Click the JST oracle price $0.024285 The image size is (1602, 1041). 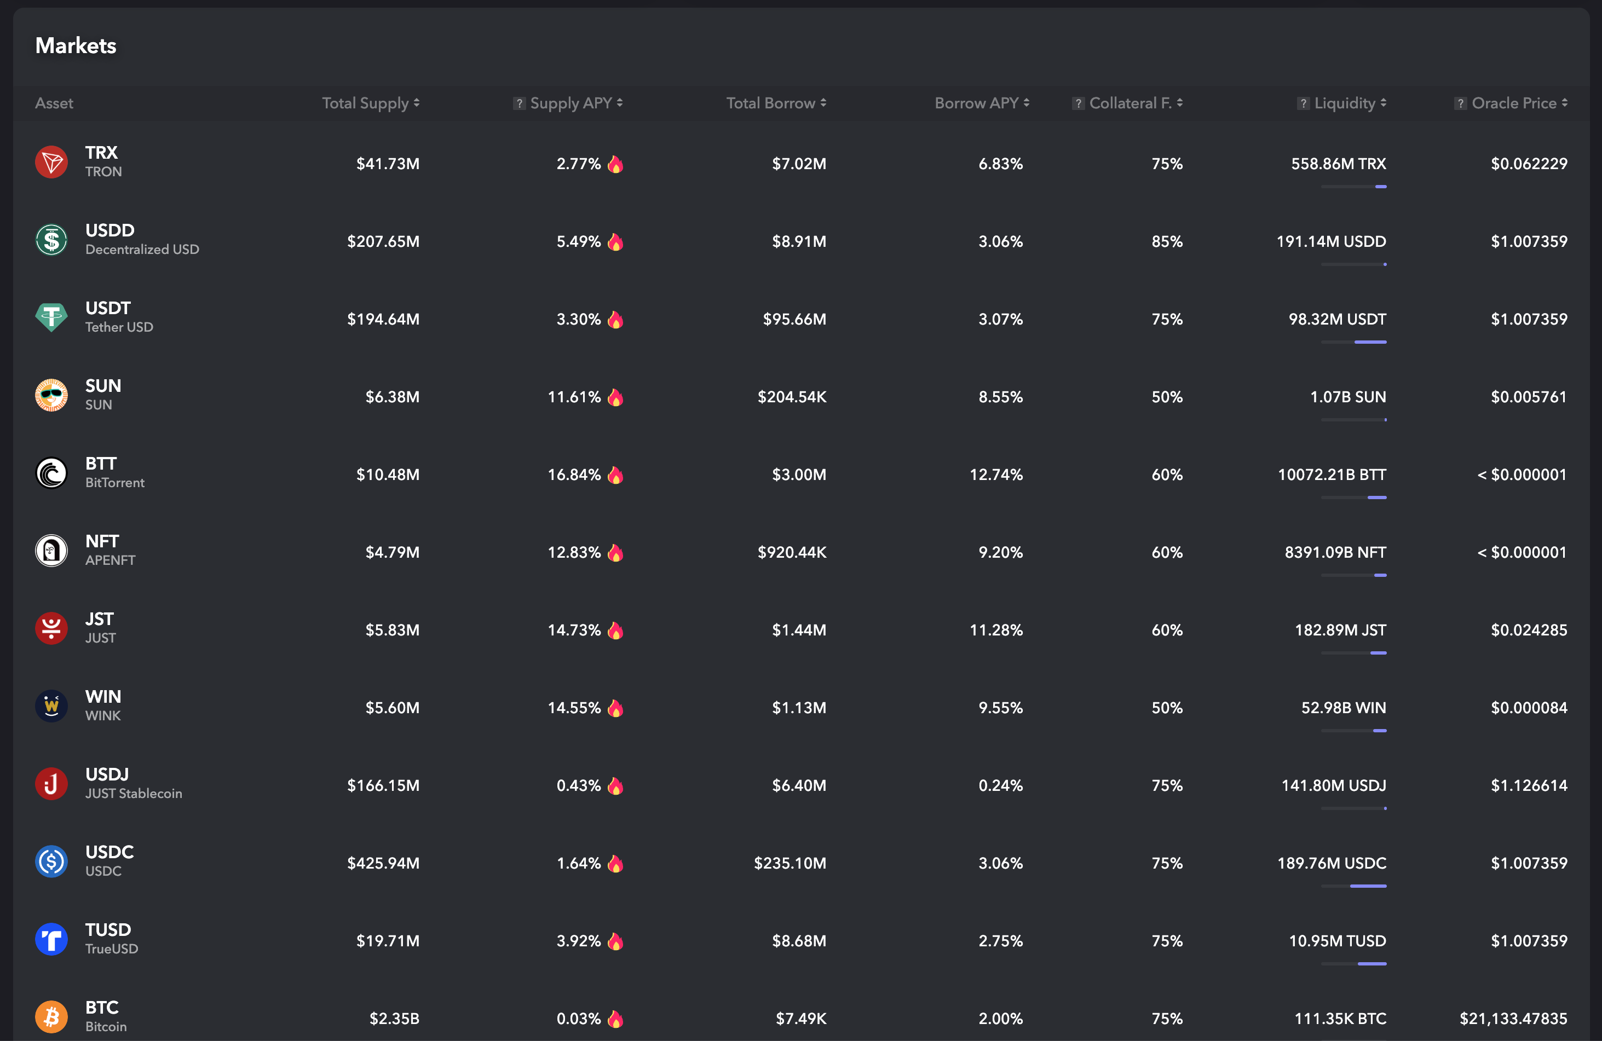pos(1529,630)
